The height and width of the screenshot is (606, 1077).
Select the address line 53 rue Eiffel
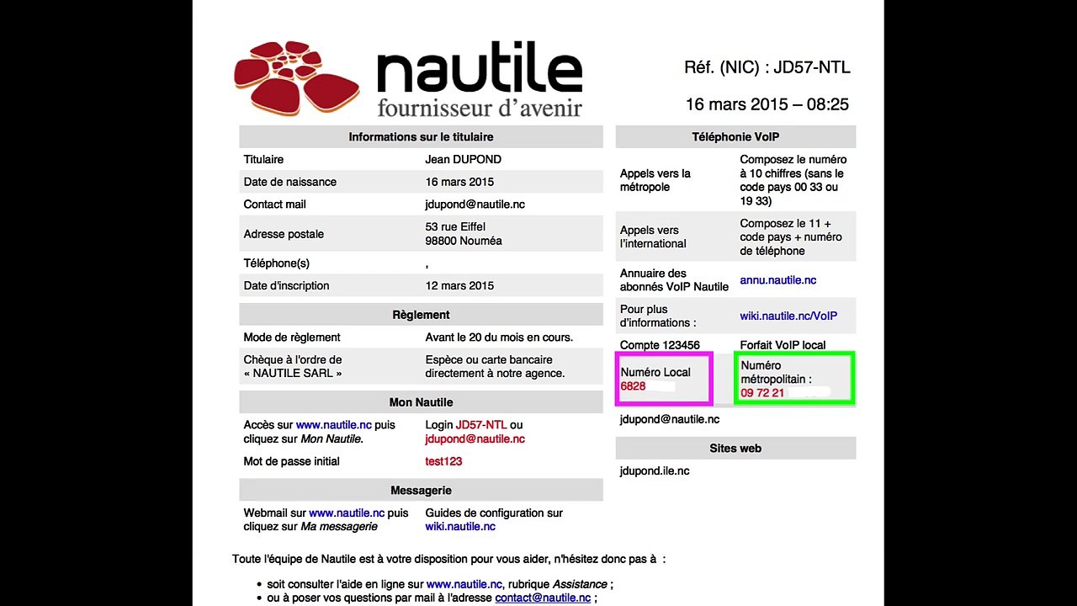(455, 226)
